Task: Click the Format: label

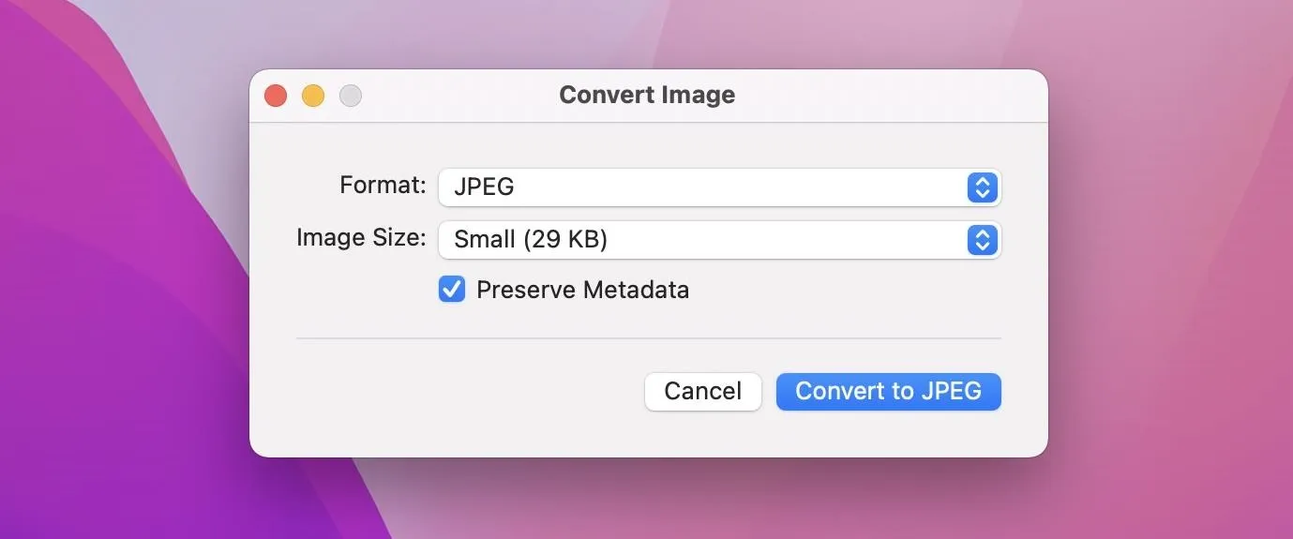Action: (383, 185)
